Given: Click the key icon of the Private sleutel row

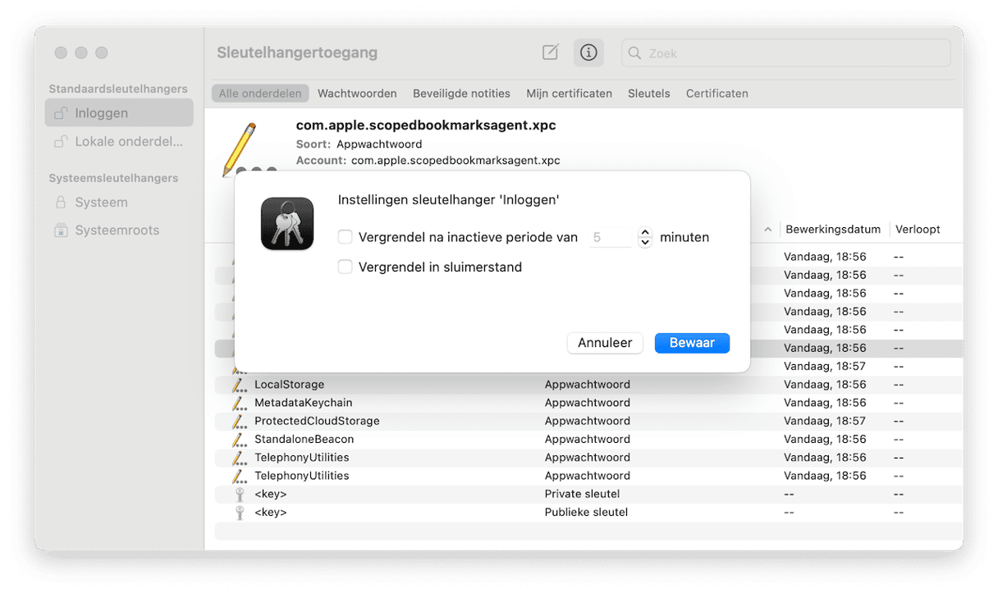Looking at the screenshot, I should point(240,494).
